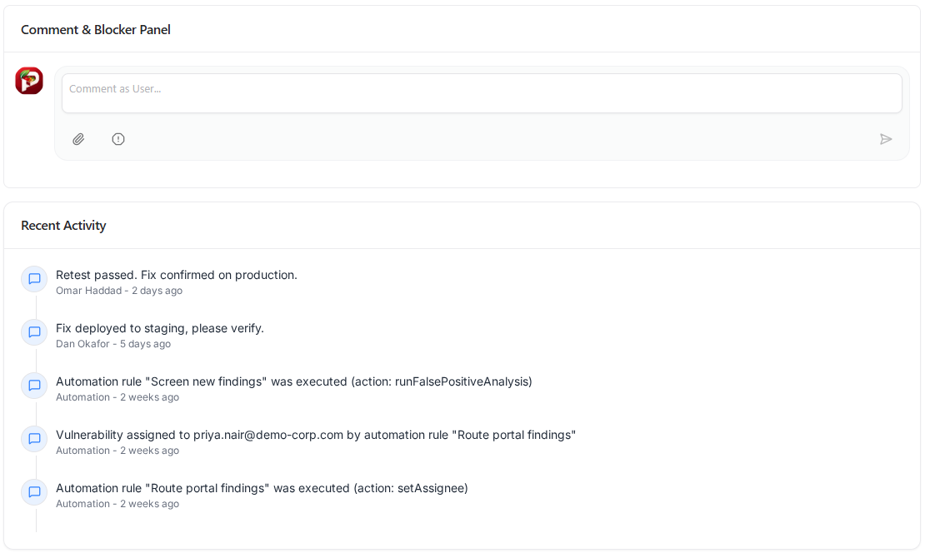The image size is (925, 558).
Task: Click comment icon next to 'Retest passed' entry
Action: tap(34, 279)
